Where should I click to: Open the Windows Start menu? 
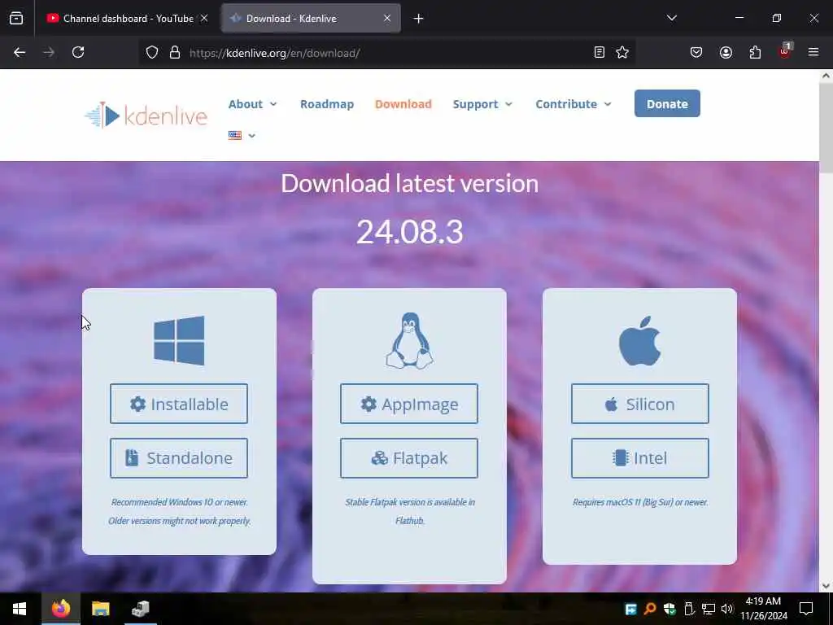click(20, 609)
